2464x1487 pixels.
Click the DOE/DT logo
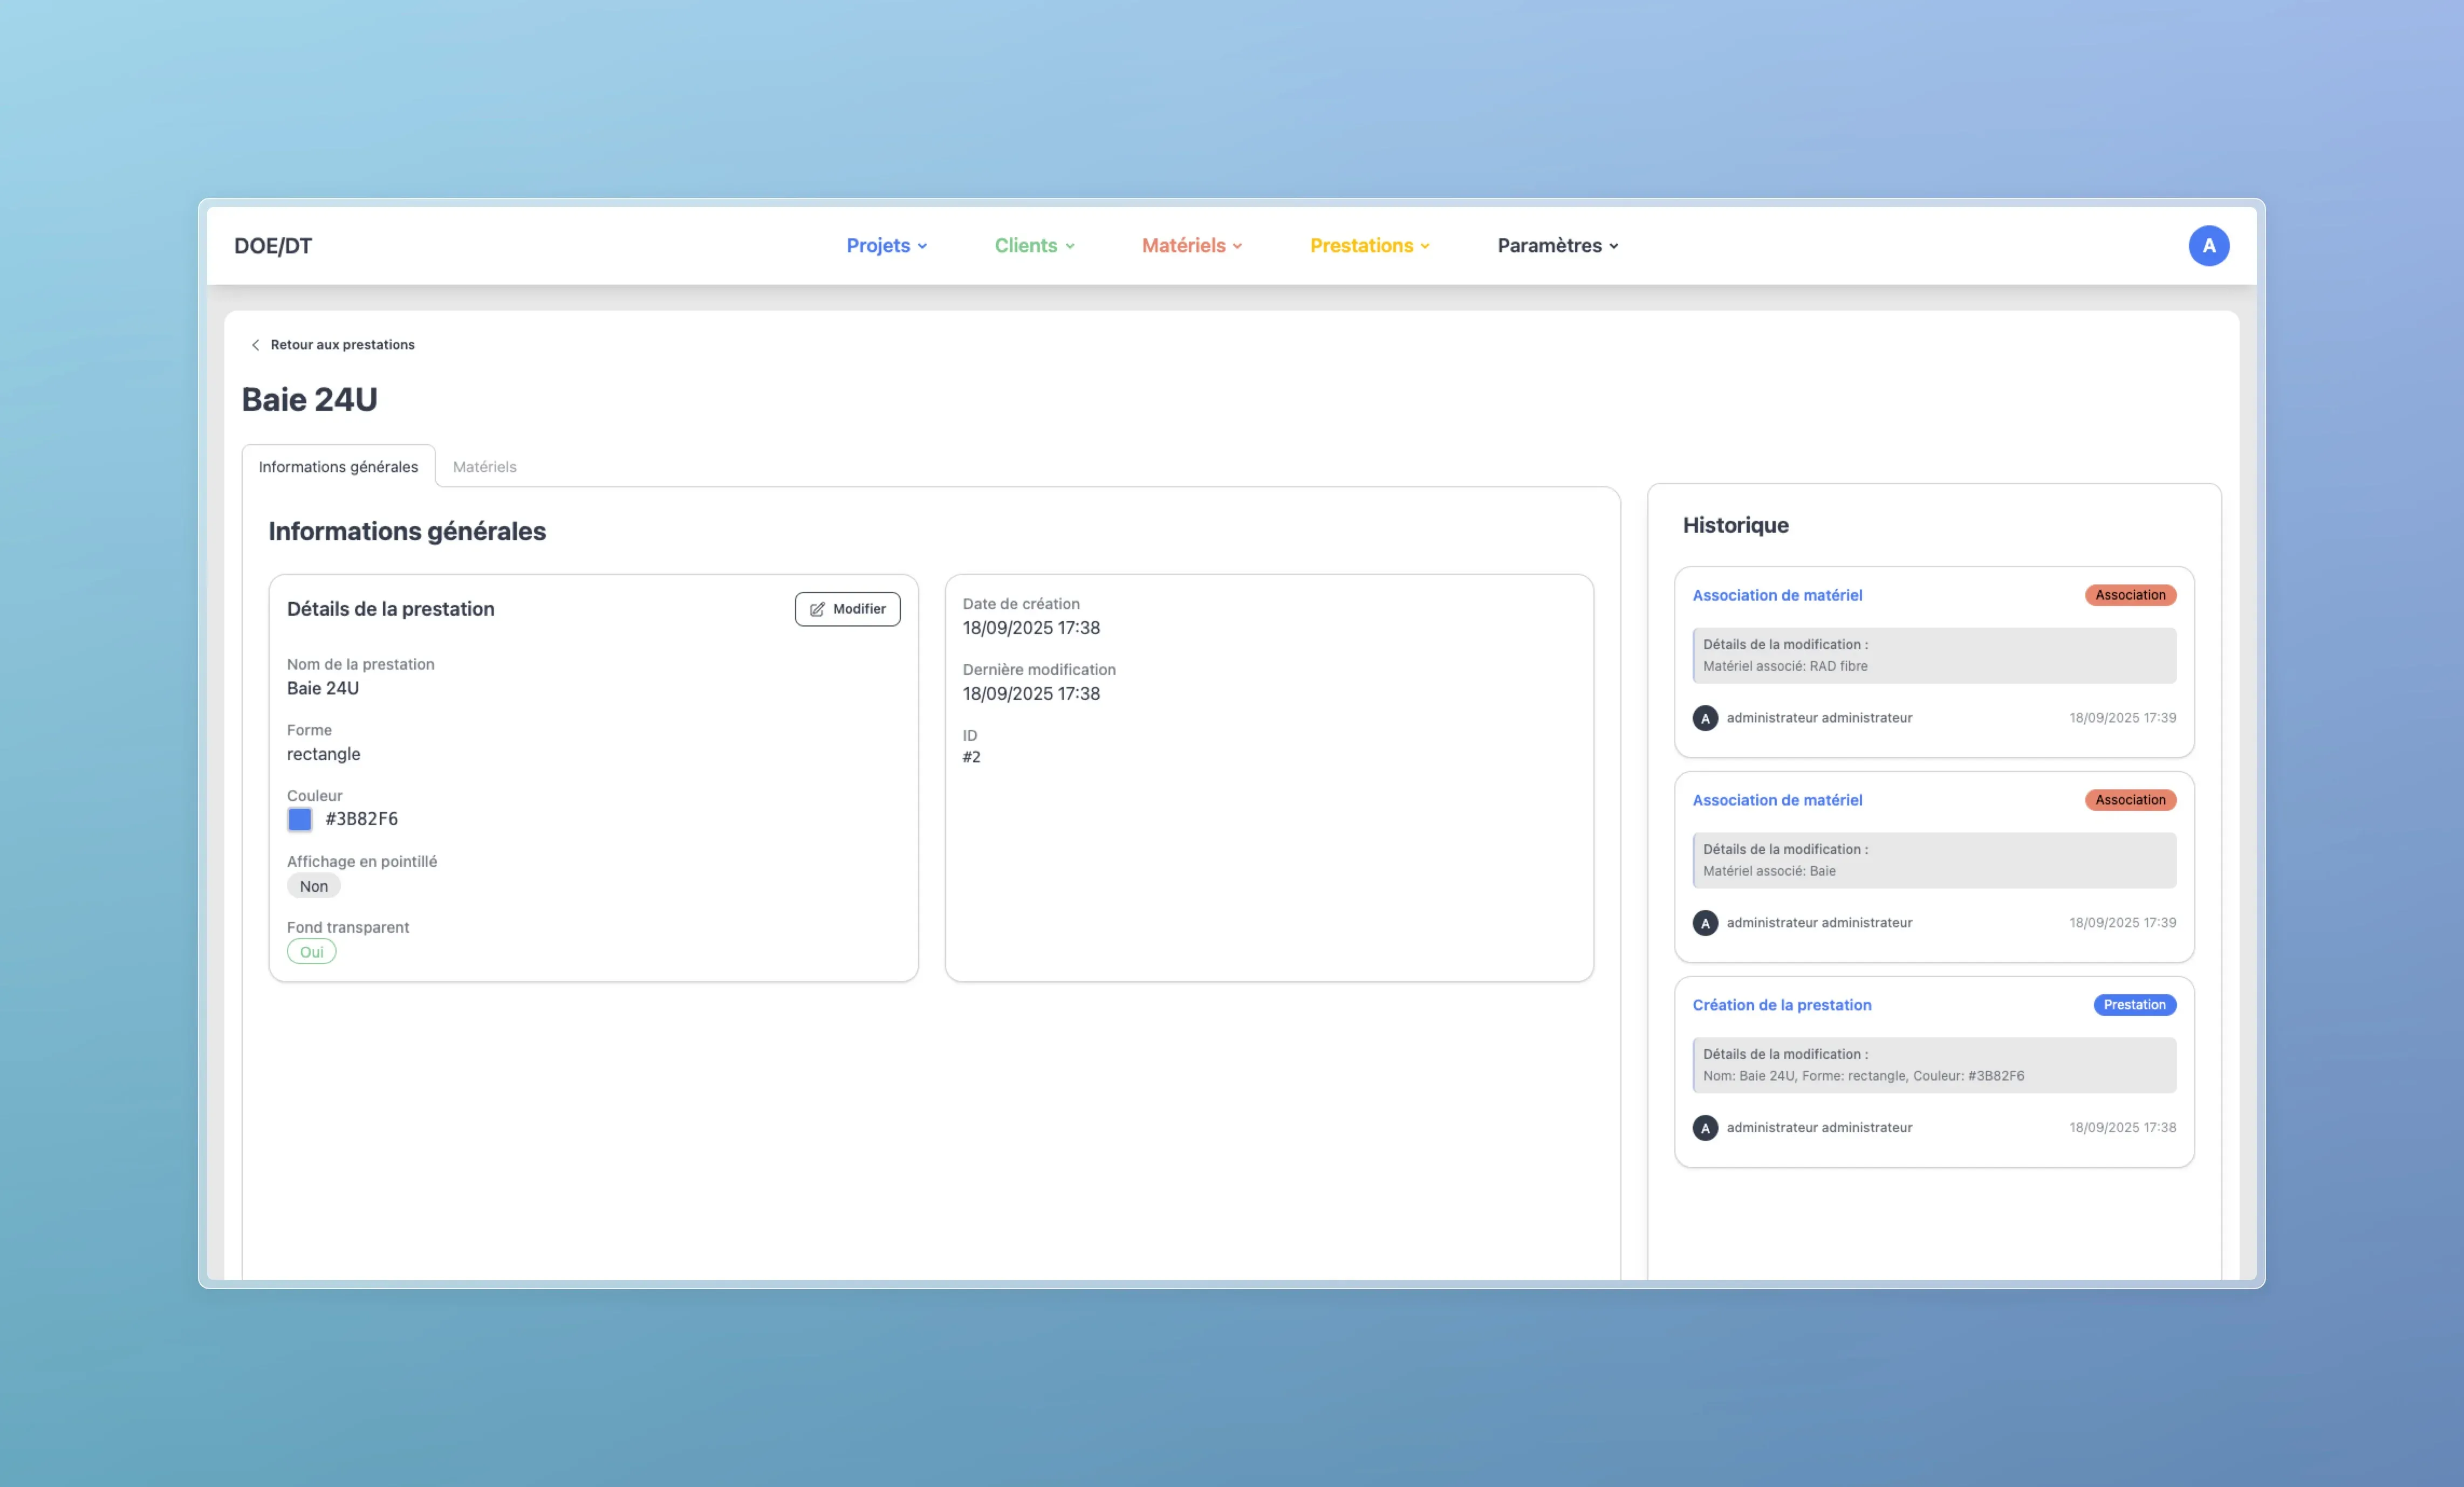[273, 246]
